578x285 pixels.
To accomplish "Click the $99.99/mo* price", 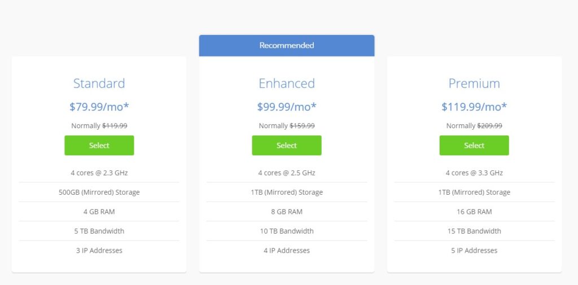I will pyautogui.click(x=287, y=107).
